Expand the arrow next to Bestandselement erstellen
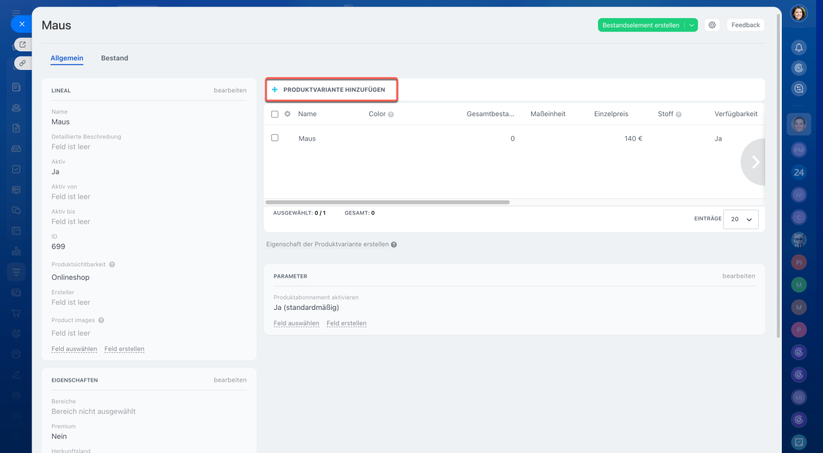 (691, 25)
